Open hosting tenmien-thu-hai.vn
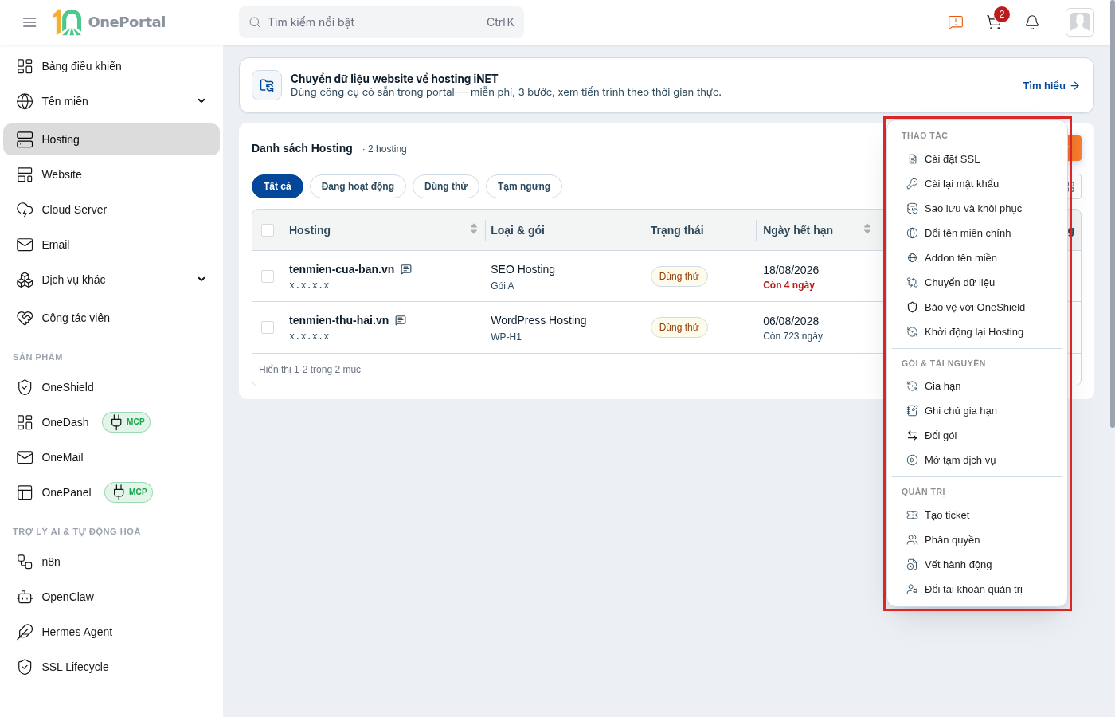 338,320
